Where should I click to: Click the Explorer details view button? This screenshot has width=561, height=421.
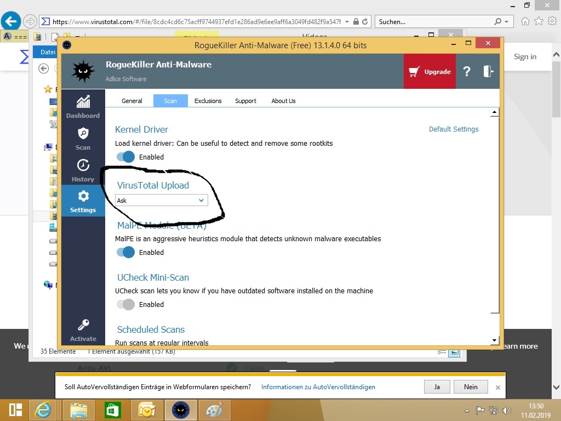(x=442, y=352)
